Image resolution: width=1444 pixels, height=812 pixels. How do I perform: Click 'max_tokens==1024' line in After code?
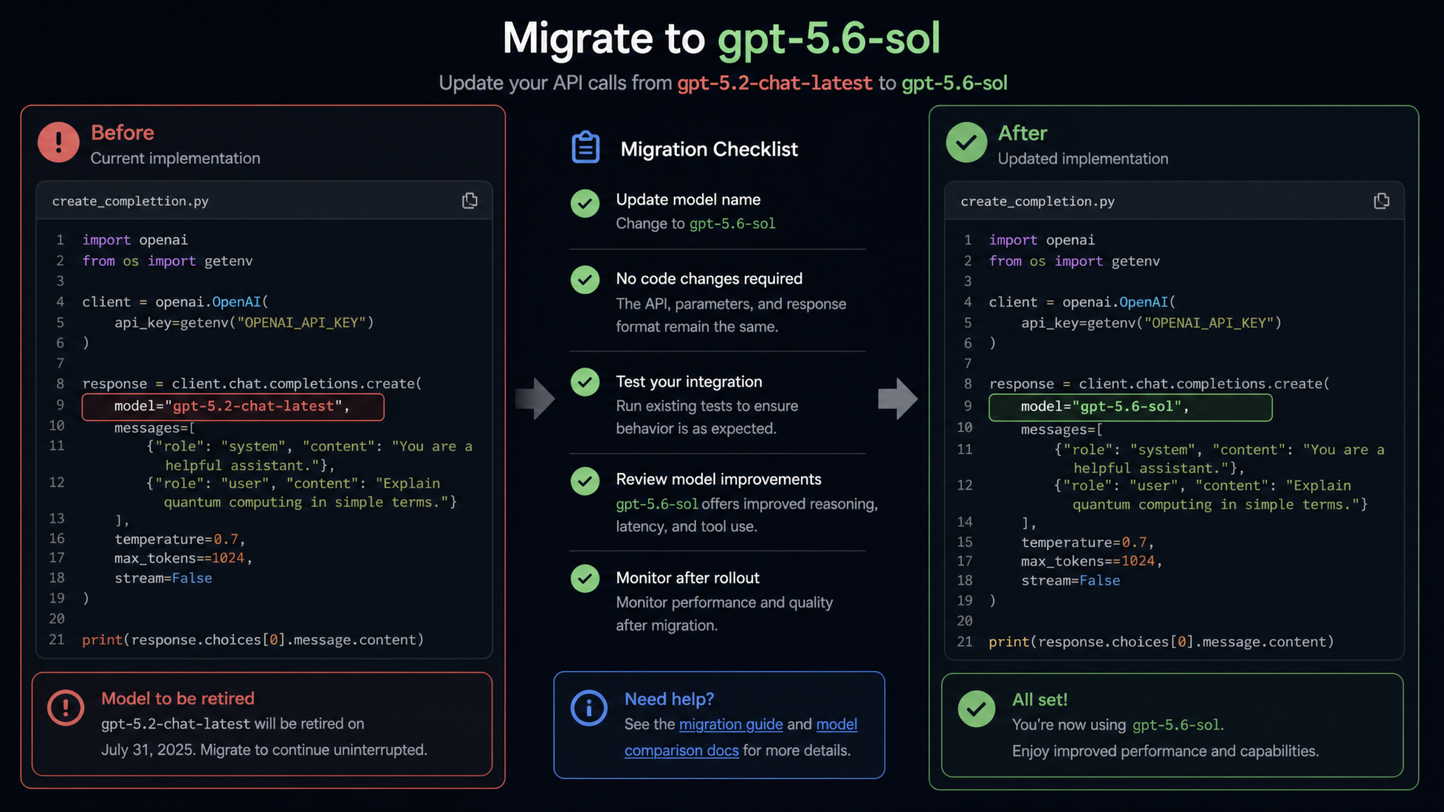pyautogui.click(x=1091, y=562)
